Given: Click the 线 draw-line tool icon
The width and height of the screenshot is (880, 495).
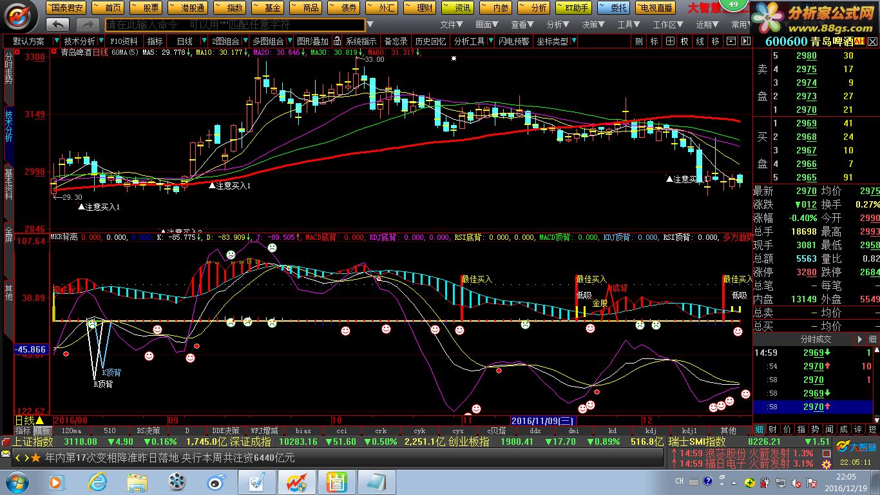Looking at the screenshot, I should tap(700, 41).
